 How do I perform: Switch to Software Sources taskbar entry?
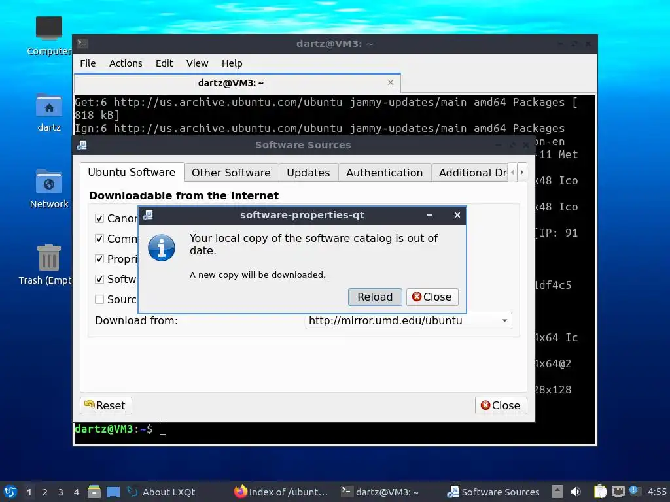tap(493, 492)
